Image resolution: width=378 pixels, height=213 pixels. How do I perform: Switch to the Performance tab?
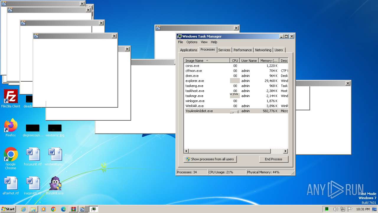point(243,50)
